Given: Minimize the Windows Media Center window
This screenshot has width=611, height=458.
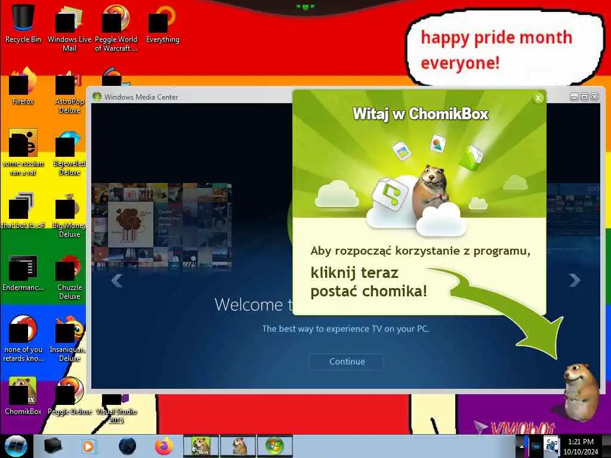Looking at the screenshot, I should click(x=574, y=97).
